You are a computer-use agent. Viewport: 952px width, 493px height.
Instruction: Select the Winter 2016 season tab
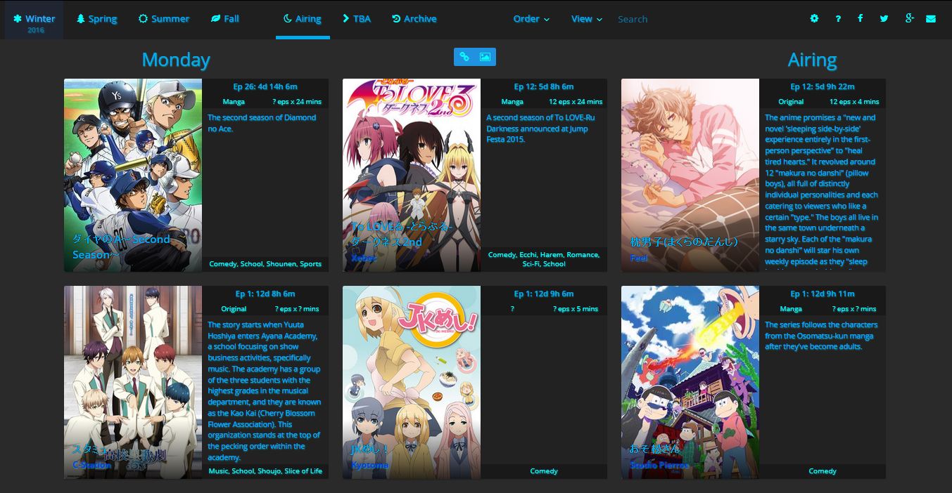point(34,20)
